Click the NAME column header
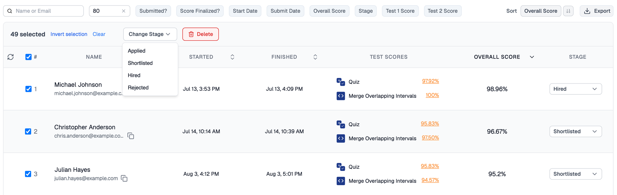Screen dimensions: 617x195 [94, 57]
